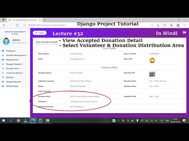
Task: Open the browser Collections icon
Action: 171,25
